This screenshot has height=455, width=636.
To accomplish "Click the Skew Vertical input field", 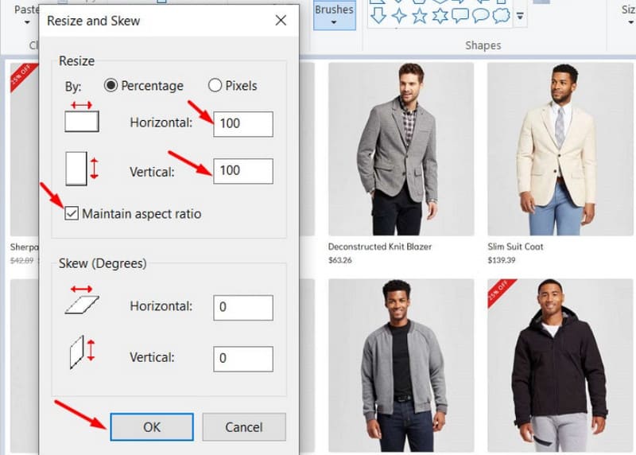I will point(242,358).
